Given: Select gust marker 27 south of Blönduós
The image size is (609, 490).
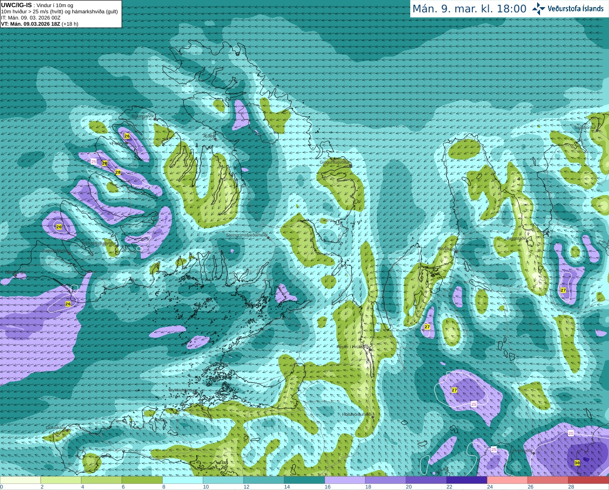Looking at the screenshot, I should [427, 327].
